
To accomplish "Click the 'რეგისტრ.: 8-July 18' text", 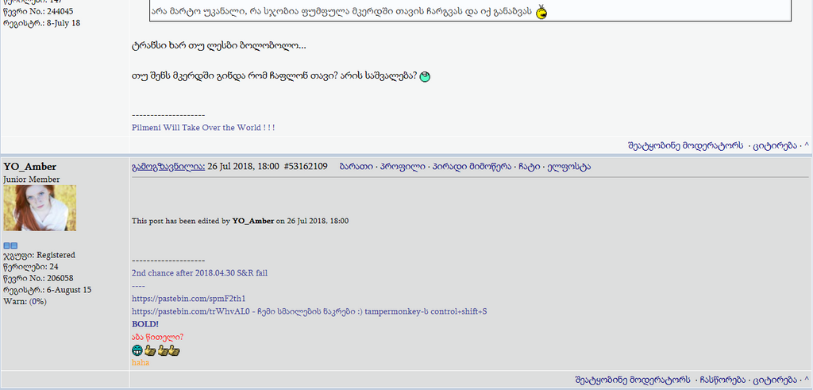I will coord(42,23).
